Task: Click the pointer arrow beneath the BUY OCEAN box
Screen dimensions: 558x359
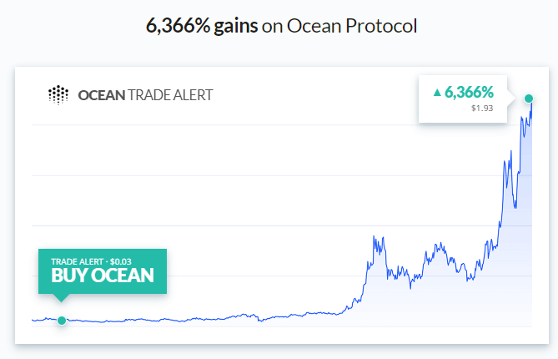Action: coord(61,298)
